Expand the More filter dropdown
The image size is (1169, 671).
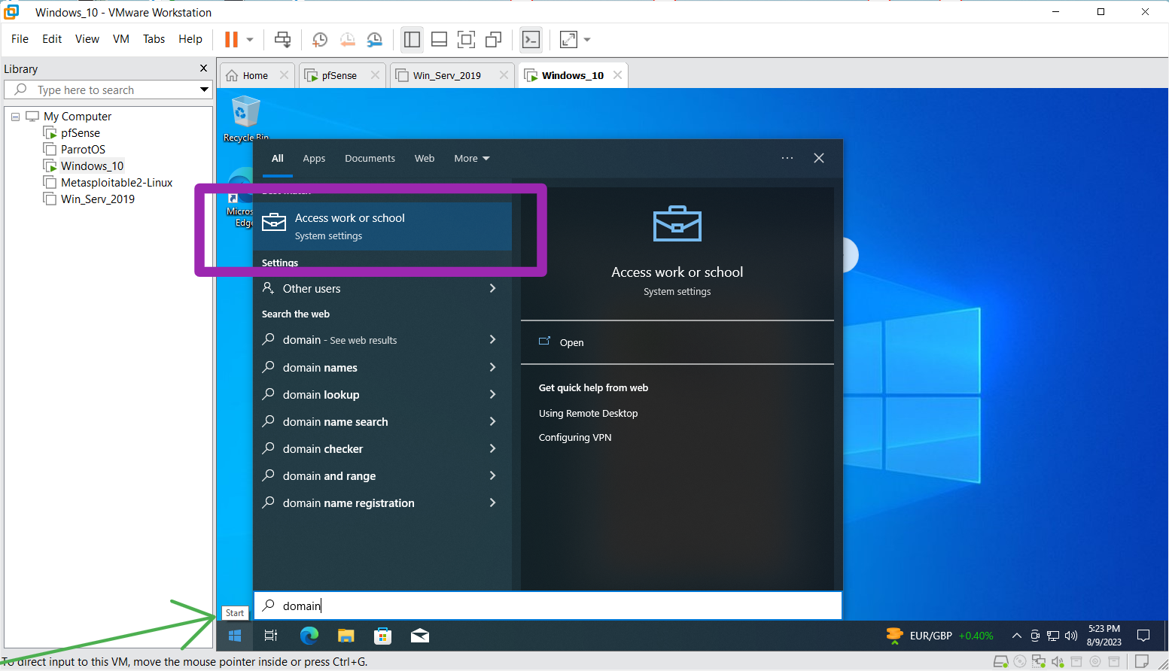[x=472, y=159]
